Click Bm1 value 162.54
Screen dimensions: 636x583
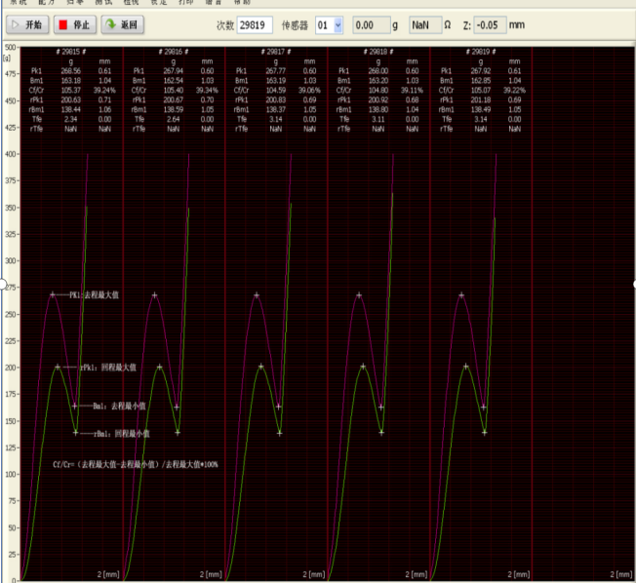pyautogui.click(x=174, y=81)
